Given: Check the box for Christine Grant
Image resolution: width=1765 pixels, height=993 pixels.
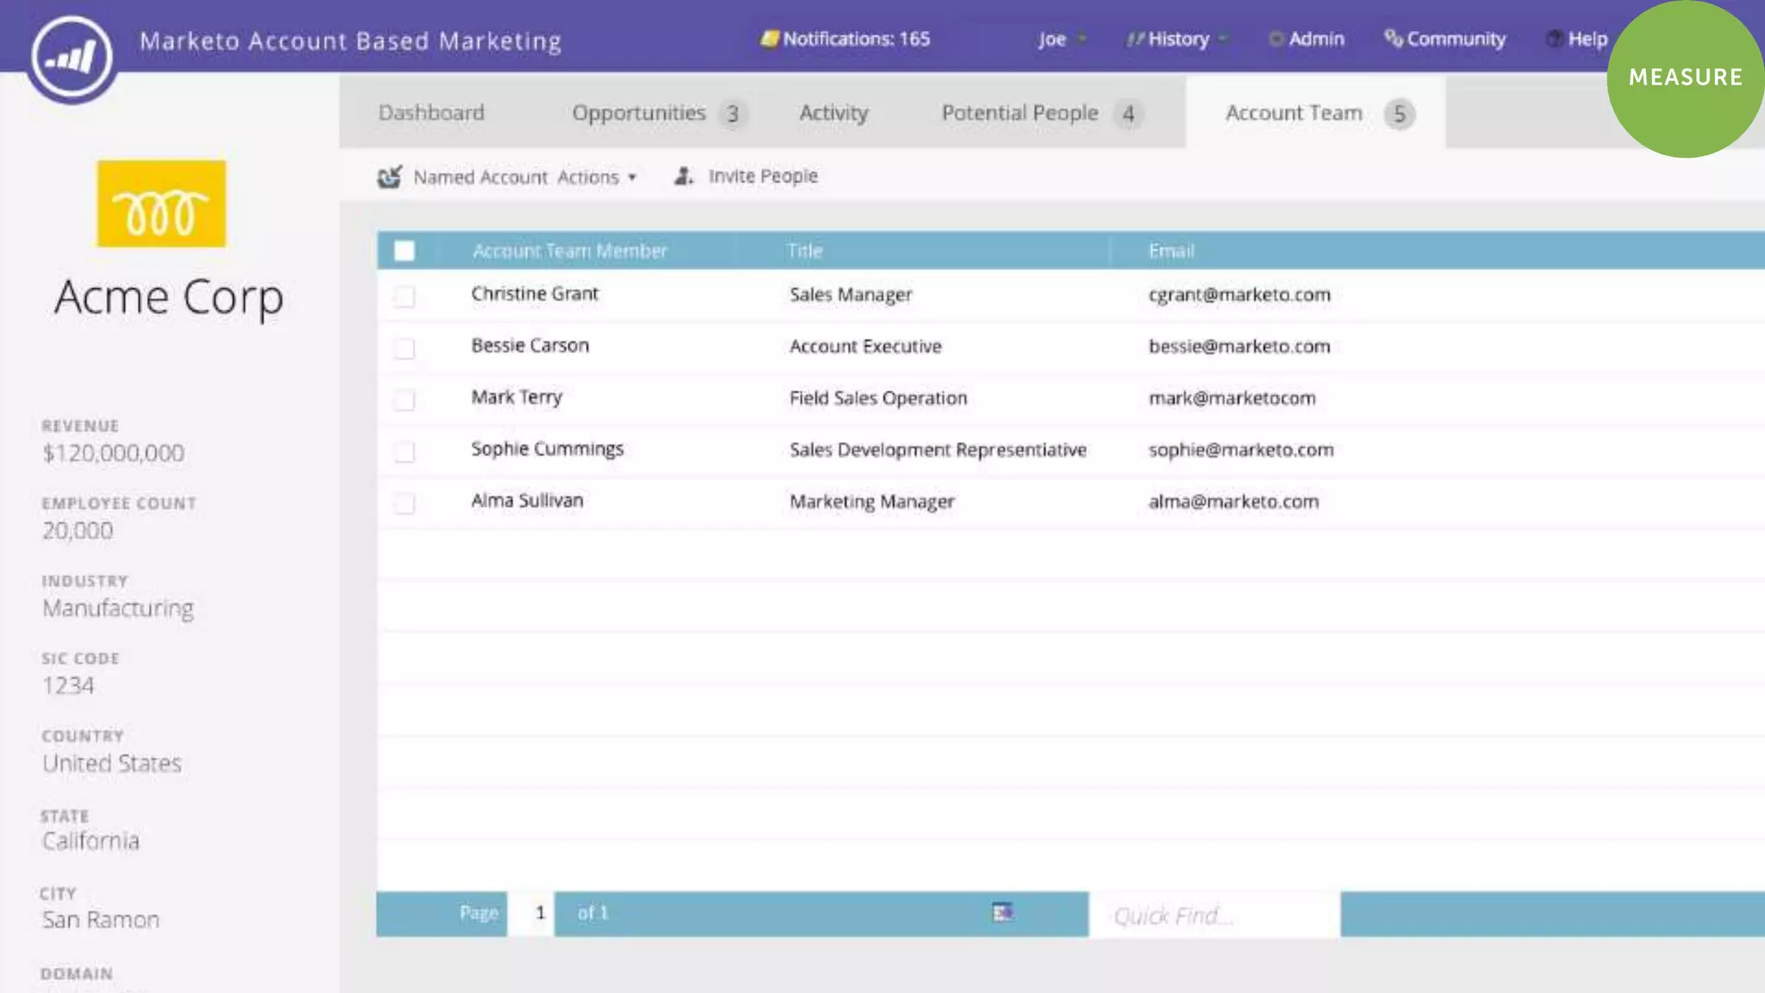Looking at the screenshot, I should [x=404, y=297].
